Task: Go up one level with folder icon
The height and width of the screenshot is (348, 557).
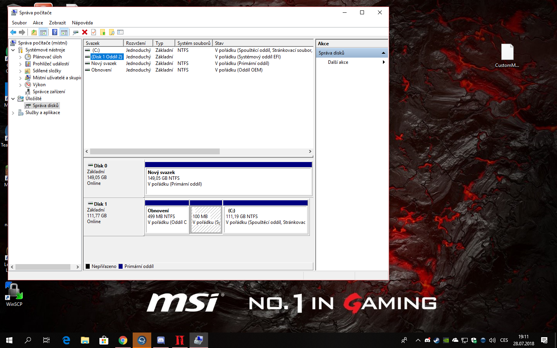Action: [x=34, y=32]
